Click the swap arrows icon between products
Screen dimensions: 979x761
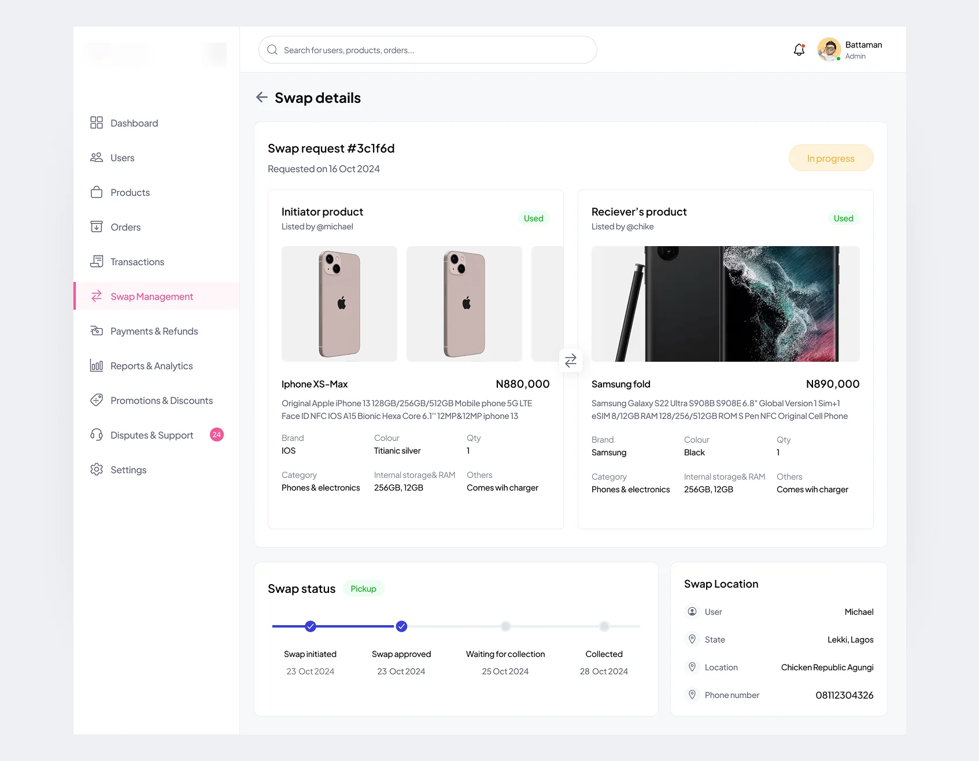(x=571, y=361)
